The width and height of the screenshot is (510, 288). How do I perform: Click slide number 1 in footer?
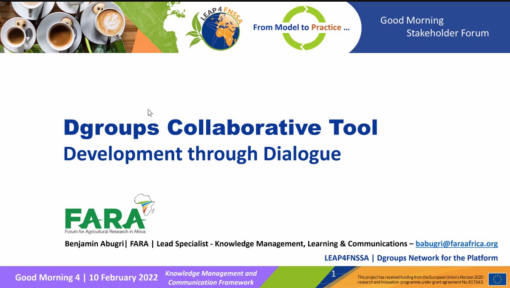(x=334, y=274)
